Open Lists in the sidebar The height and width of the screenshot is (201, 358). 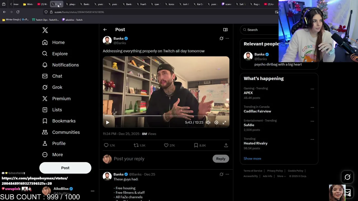coord(52,110)
